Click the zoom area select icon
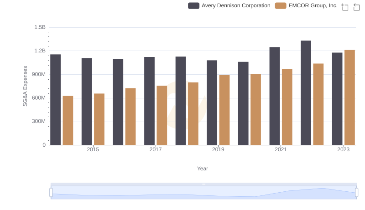Screen dimensions: 365x210 345,7
